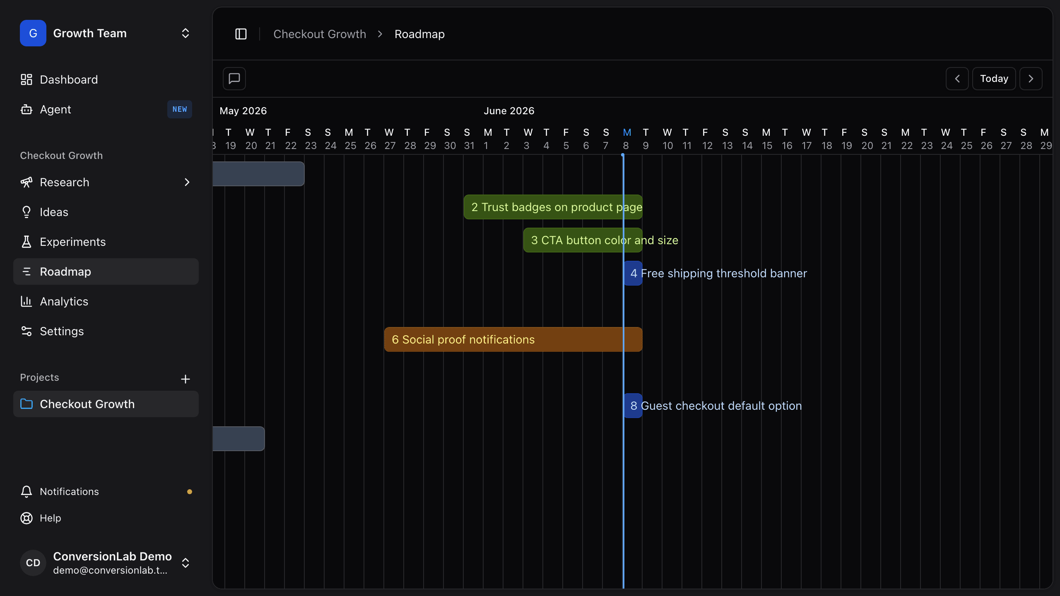Open the comments speech bubble icon

234,79
